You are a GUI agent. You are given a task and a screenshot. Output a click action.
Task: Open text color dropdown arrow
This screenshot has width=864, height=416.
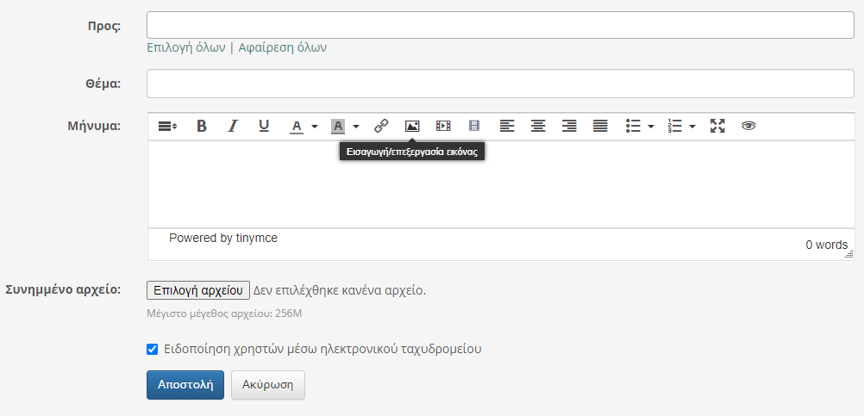point(315,126)
